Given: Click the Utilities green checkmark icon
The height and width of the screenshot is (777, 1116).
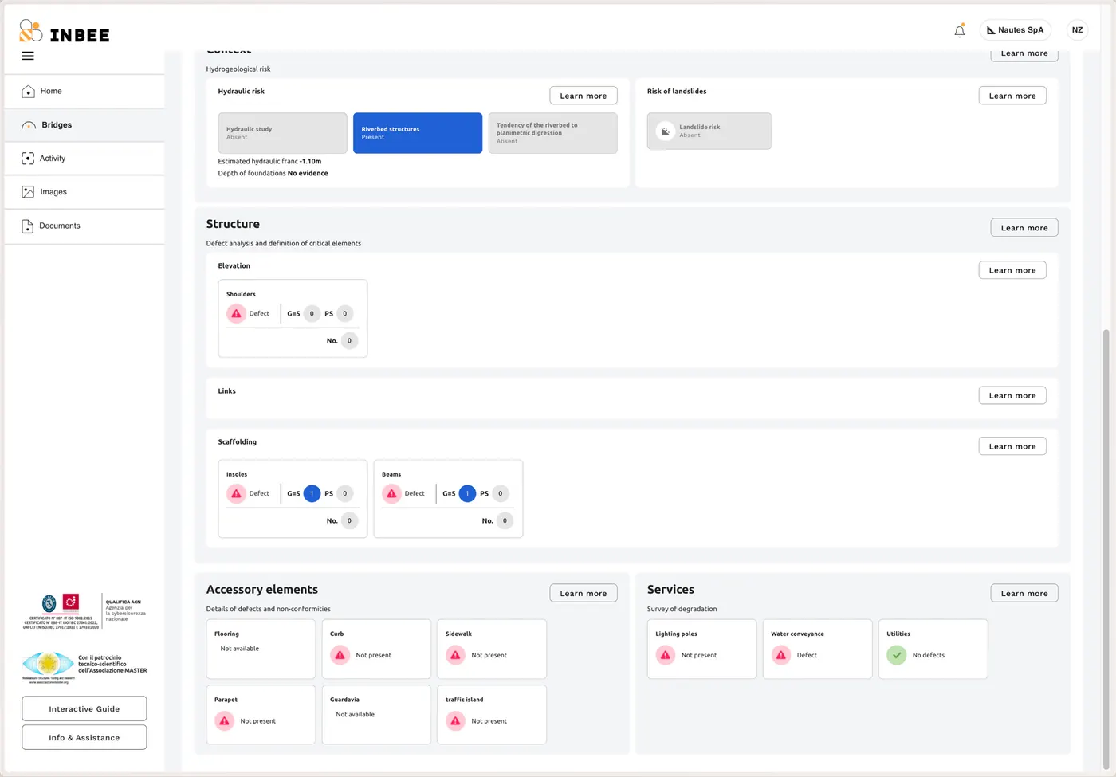Looking at the screenshot, I should pyautogui.click(x=897, y=655).
